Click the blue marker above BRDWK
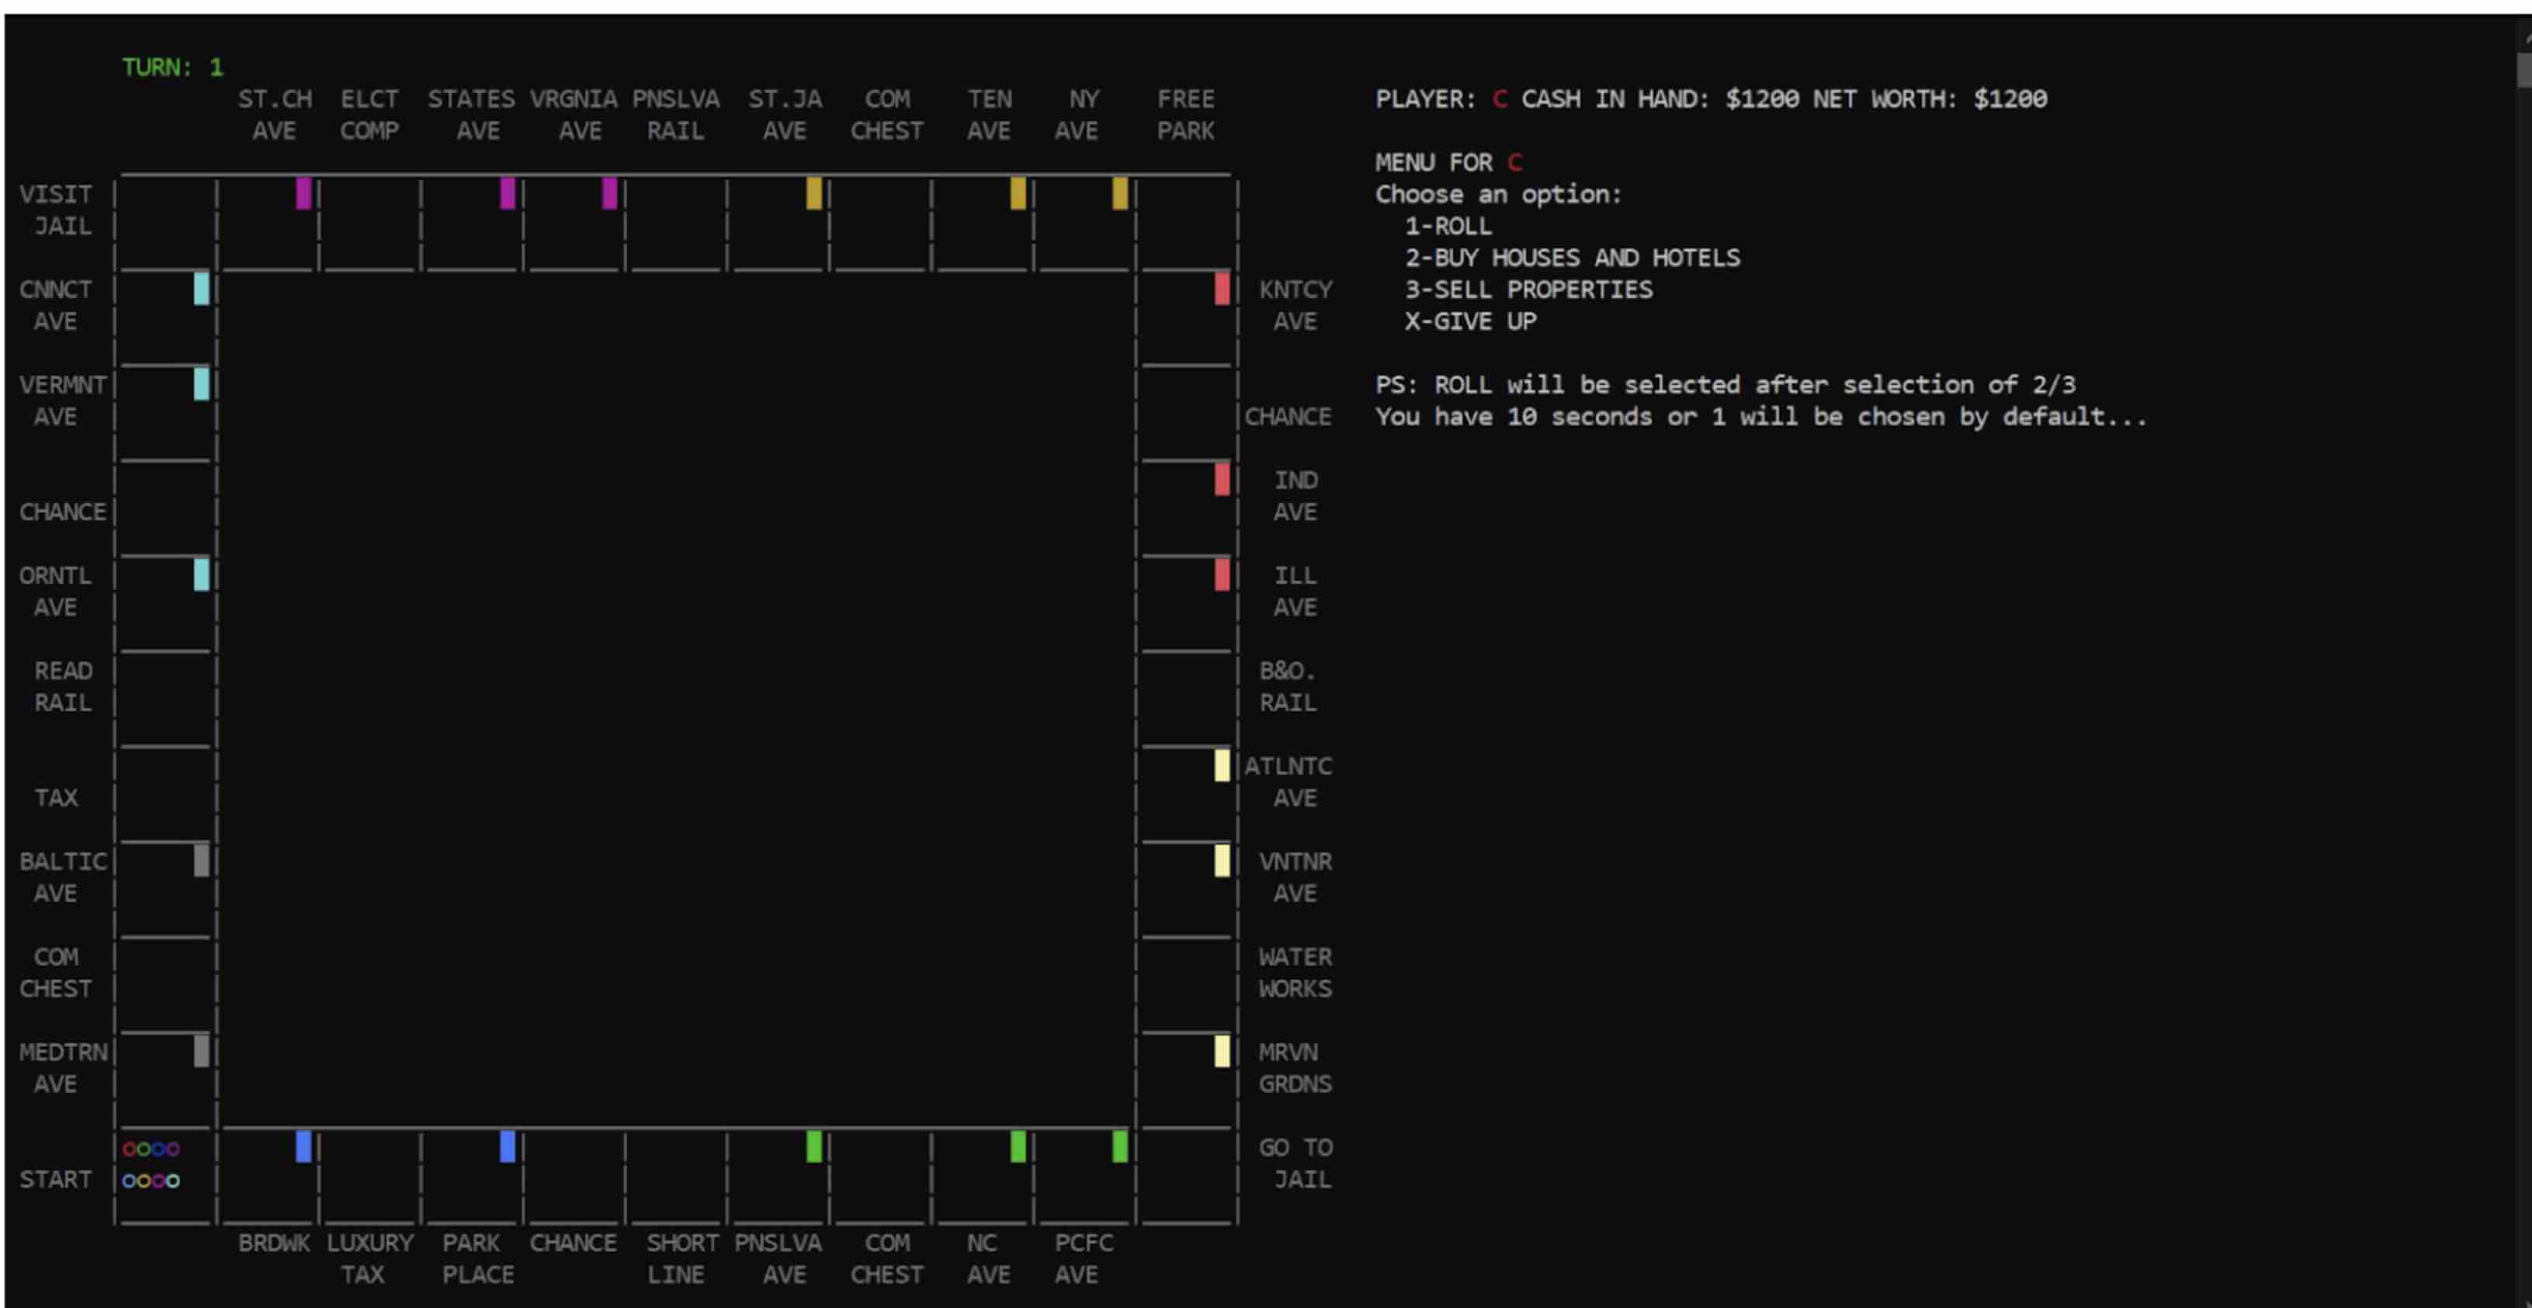This screenshot has height=1308, width=2532. 305,1146
